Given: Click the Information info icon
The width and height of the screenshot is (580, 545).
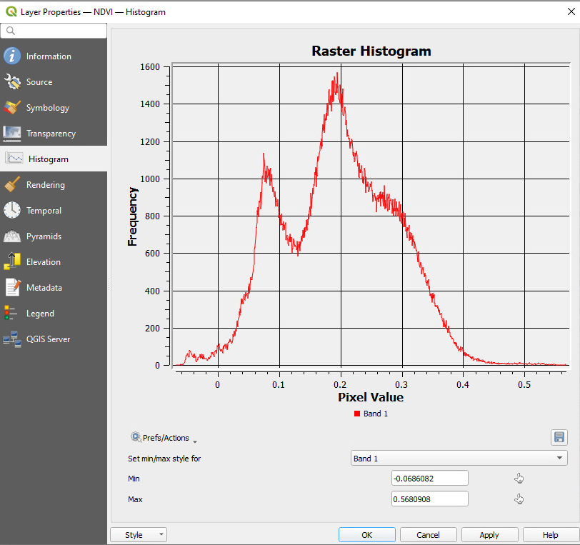Looking at the screenshot, I should click(x=14, y=56).
